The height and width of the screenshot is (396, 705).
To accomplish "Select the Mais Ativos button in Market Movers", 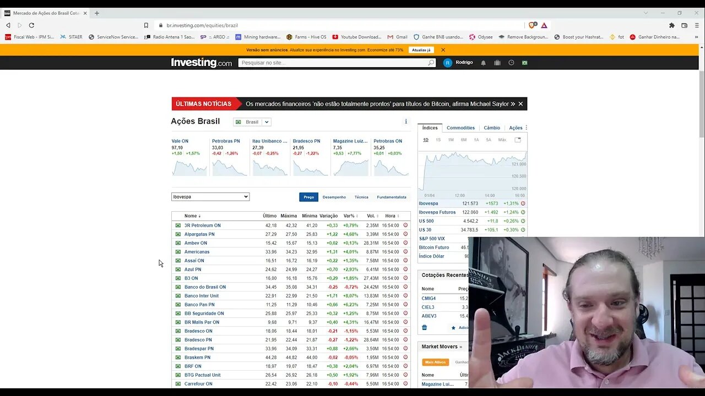I will 436,362.
